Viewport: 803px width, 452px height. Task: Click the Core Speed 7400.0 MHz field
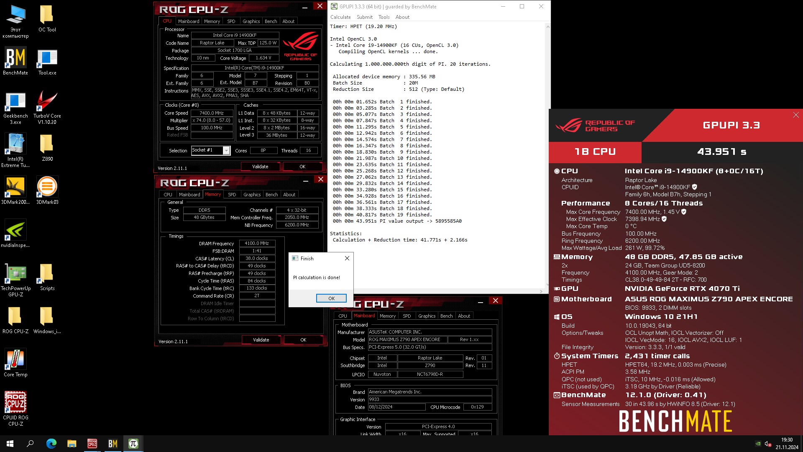[x=212, y=113]
